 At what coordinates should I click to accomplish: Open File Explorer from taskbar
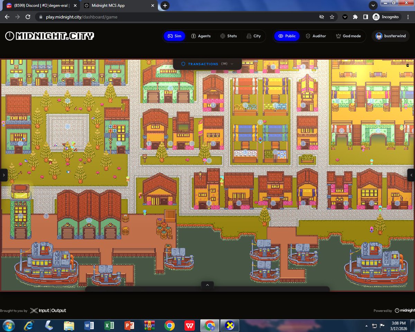coord(69,326)
